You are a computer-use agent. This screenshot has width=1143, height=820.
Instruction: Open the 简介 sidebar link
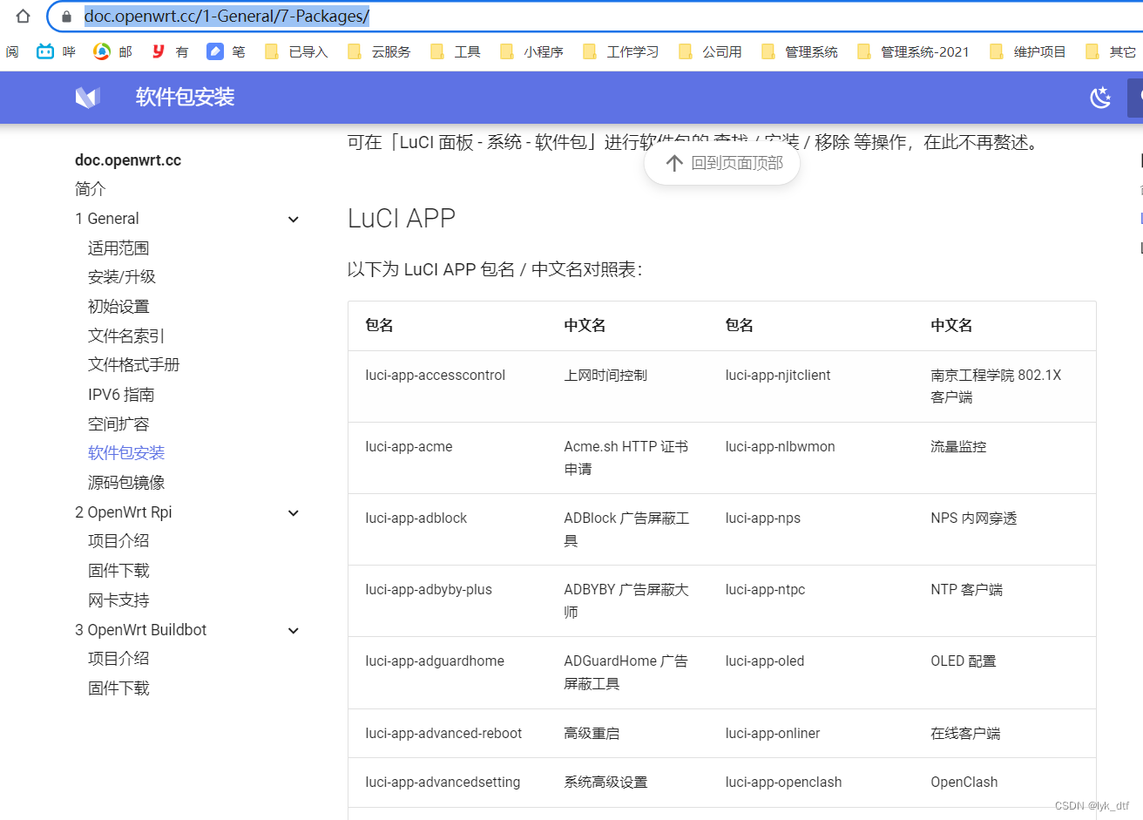coord(90,189)
